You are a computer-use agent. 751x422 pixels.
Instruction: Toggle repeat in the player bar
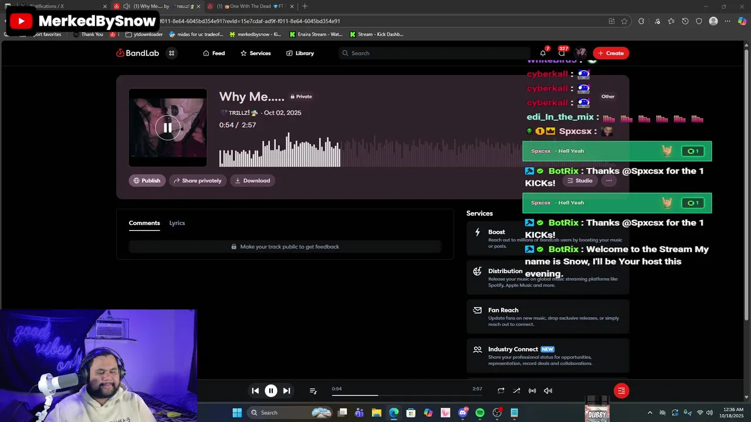tap(501, 391)
